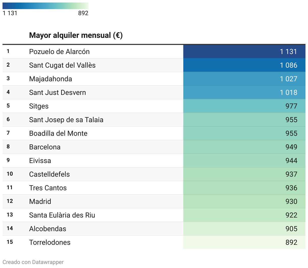Select the Eivissa 944 value cell
The image size is (308, 268).
point(244,160)
